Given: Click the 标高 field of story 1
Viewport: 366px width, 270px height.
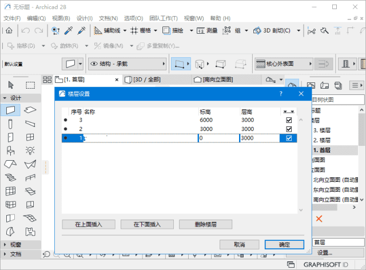Looking at the screenshot, I should (217, 138).
